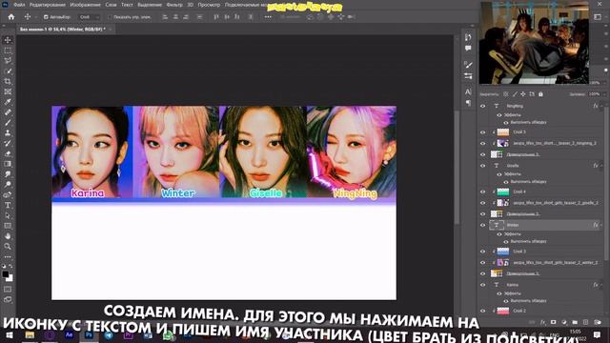Select the Crop tool
610x343 pixels.
tap(8, 81)
